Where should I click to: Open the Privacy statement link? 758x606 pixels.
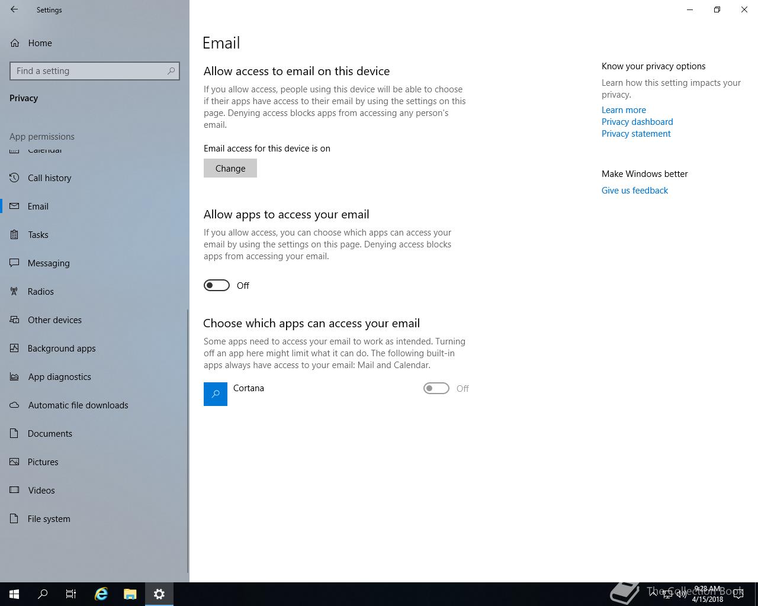pyautogui.click(x=636, y=133)
